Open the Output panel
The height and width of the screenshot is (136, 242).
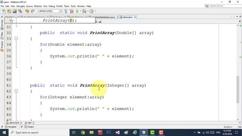pos(29,127)
